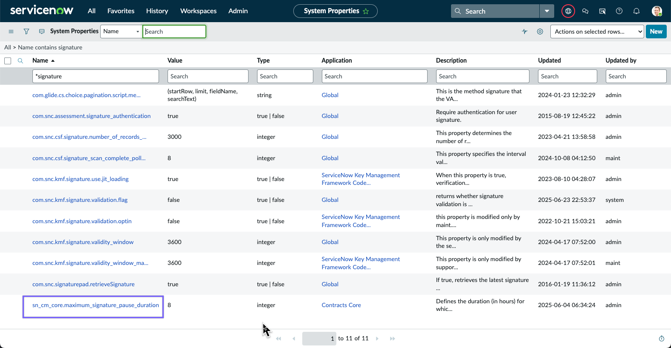Viewport: 671px width, 348px height.
Task: Open the Contracts Core application link
Action: (x=341, y=305)
